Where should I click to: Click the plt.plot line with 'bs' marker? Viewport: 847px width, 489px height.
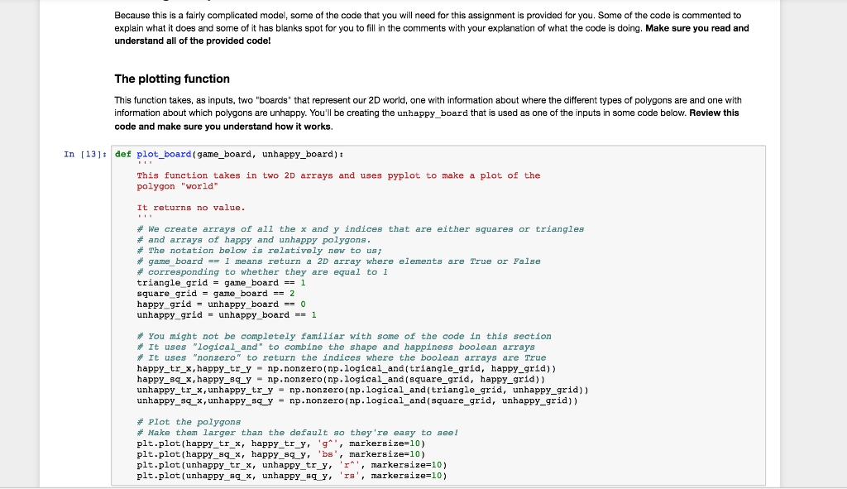(x=281, y=454)
